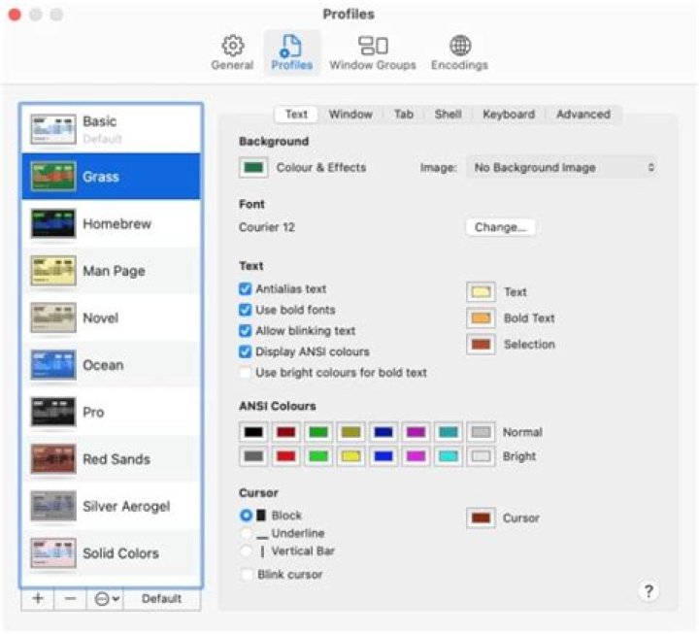Pick the Bright red ANSI colour
The height and width of the screenshot is (634, 699).
tap(286, 456)
